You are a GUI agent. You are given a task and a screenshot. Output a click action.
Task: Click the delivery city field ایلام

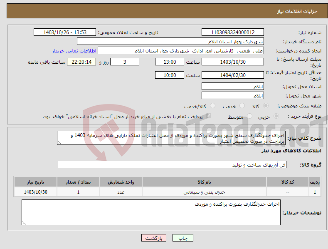coord(233,96)
